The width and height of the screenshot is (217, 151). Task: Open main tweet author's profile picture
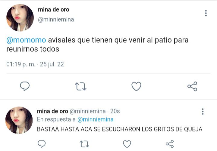[x=20, y=18]
